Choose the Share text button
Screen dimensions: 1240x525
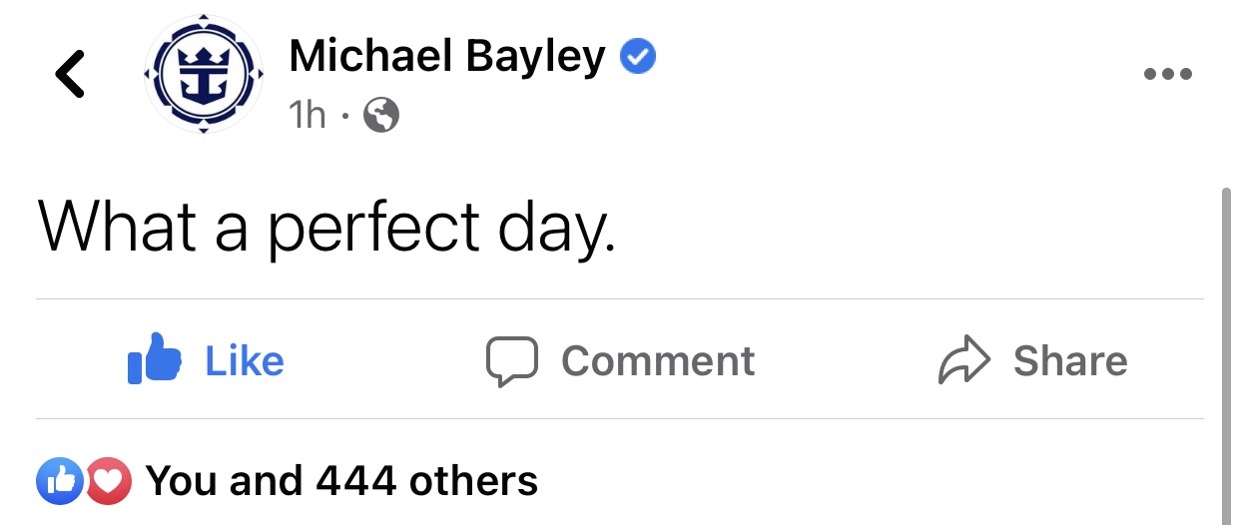click(1070, 361)
